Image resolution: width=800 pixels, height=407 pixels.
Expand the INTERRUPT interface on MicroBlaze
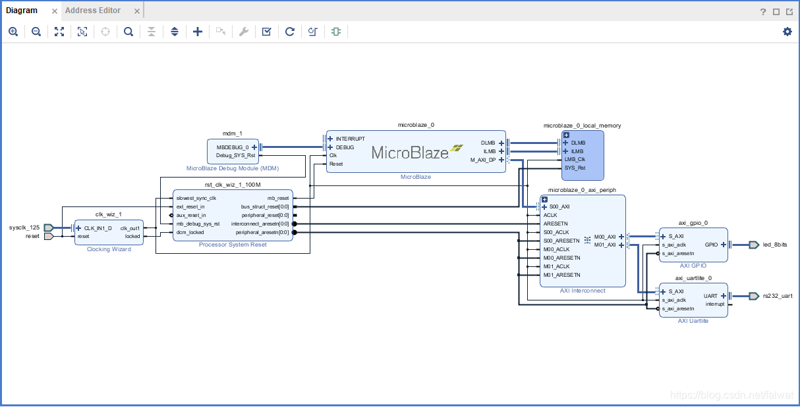click(330, 139)
